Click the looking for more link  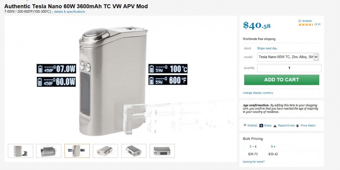(253, 161)
